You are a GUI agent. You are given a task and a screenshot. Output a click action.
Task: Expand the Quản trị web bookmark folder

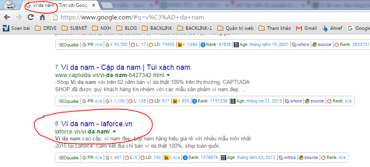tap(235, 28)
